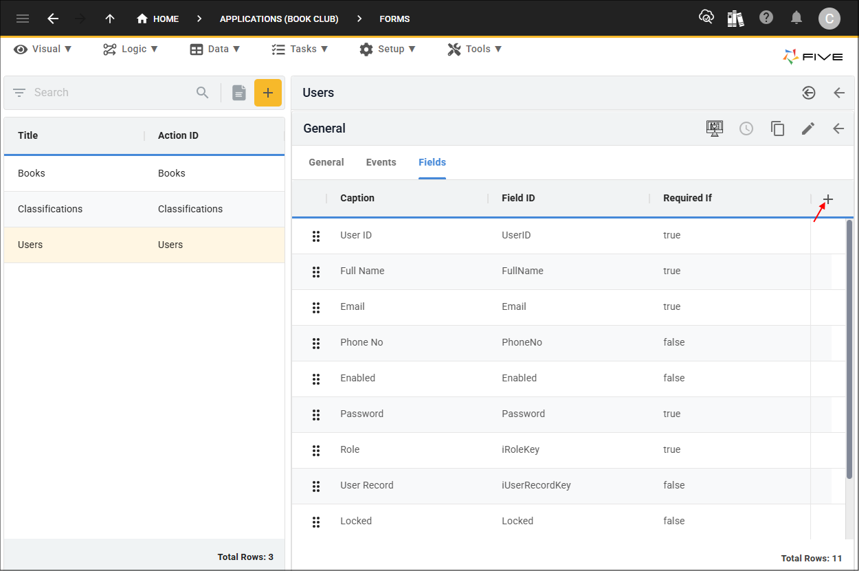Screen dimensions: 859x571
Task: Select the Users form row
Action: pos(144,245)
